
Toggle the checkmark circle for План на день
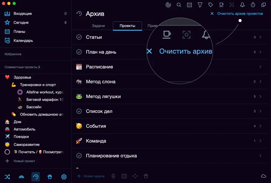[79, 52]
